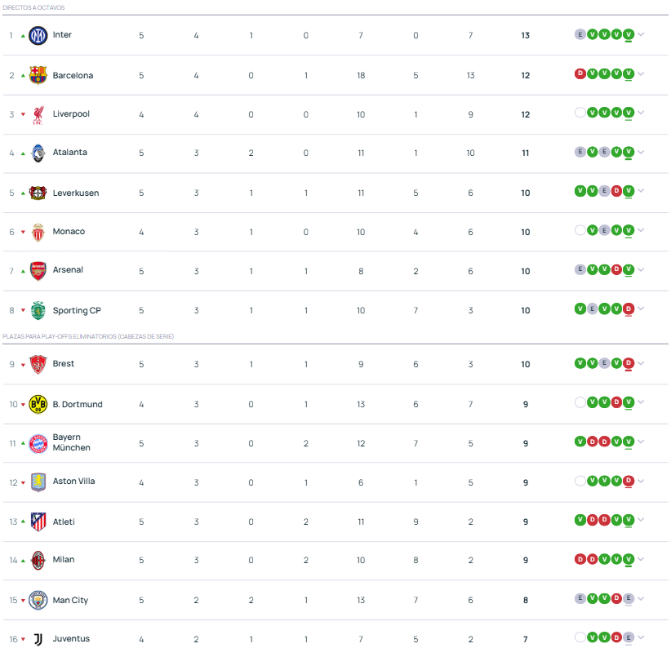This screenshot has height=657, width=671.
Task: Click the Borussia Dortmund BVB logo
Action: tap(38, 404)
